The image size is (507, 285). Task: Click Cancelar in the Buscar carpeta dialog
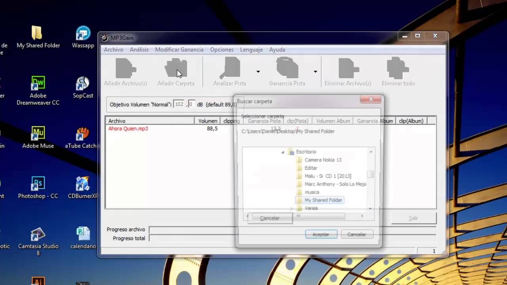pos(356,234)
